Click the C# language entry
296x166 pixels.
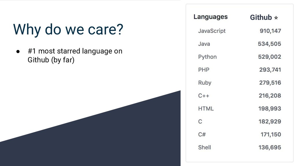[202, 135]
